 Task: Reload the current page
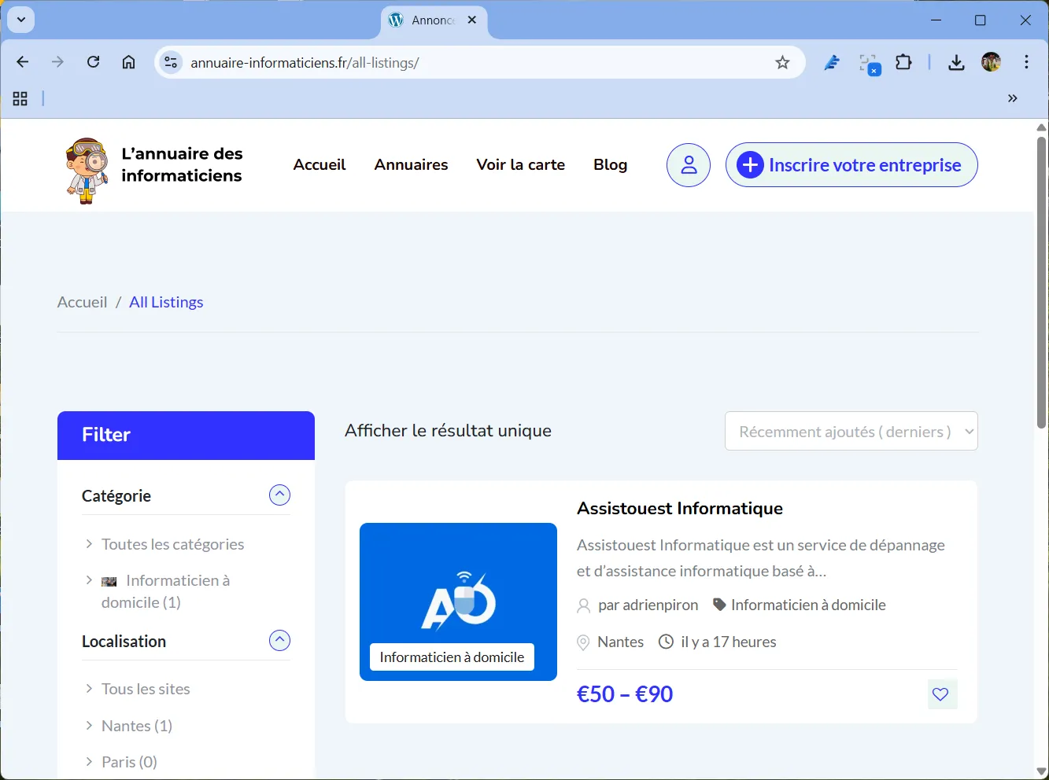(x=93, y=62)
